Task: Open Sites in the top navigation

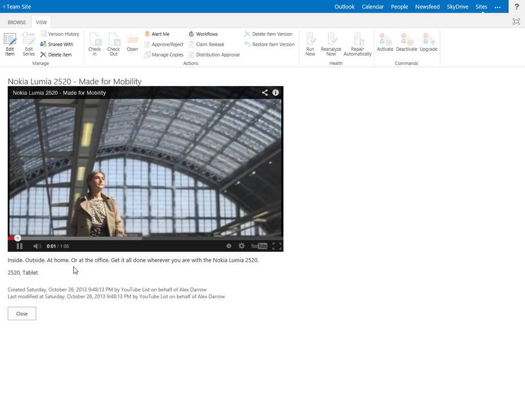Action: click(x=481, y=7)
